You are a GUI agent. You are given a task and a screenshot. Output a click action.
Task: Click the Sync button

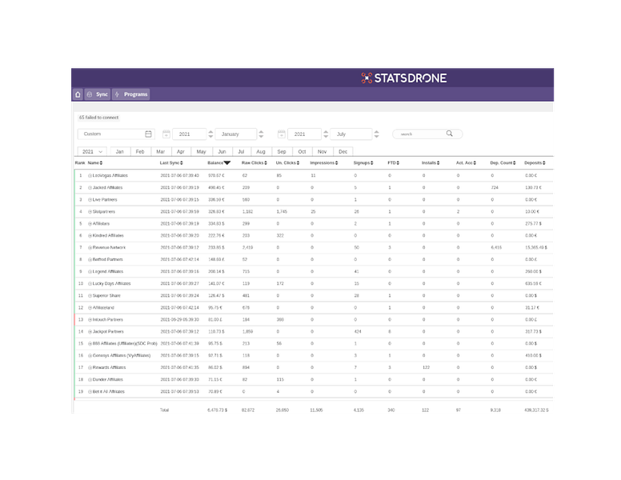[98, 94]
